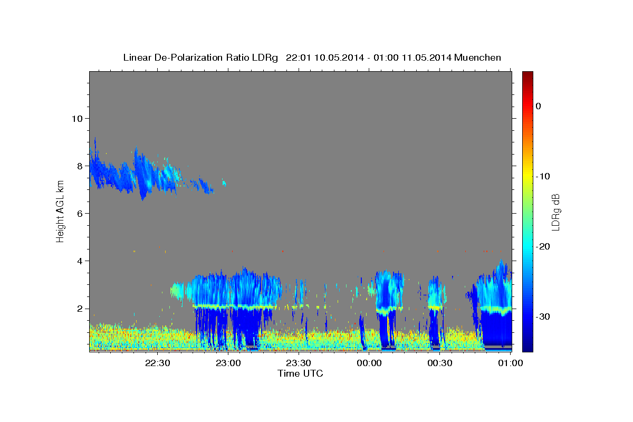This screenshot has height=422, width=633.
Task: Click the dark blue bottom of colorbar
Action: (527, 346)
